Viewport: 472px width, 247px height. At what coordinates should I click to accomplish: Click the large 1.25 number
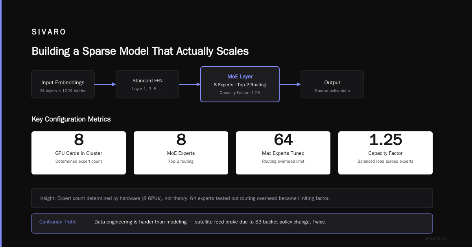click(385, 140)
